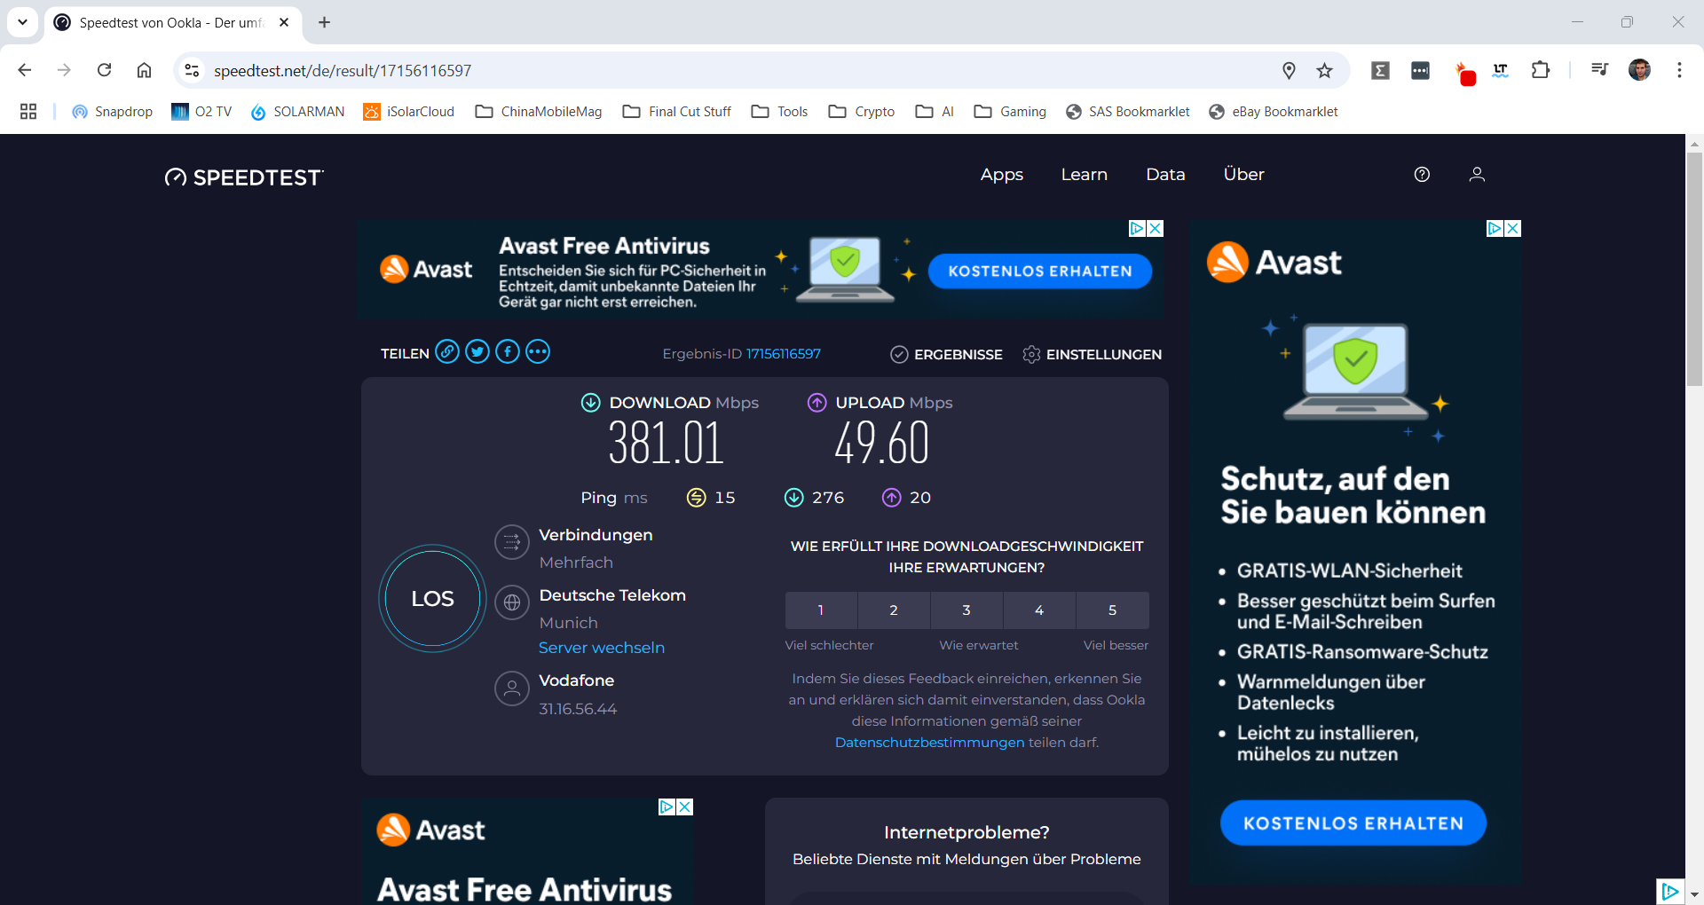
Task: Open the Final Cut Stuff bookmark folder
Action: point(677,112)
